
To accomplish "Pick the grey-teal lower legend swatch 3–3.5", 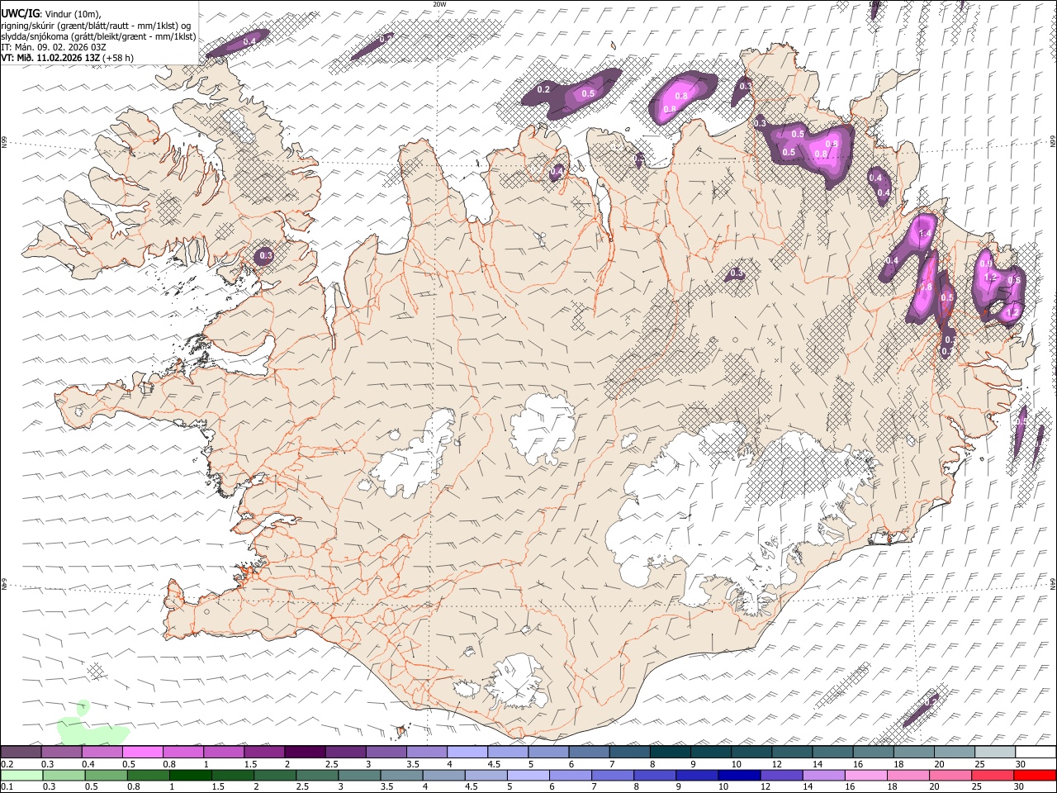I will click(x=359, y=775).
